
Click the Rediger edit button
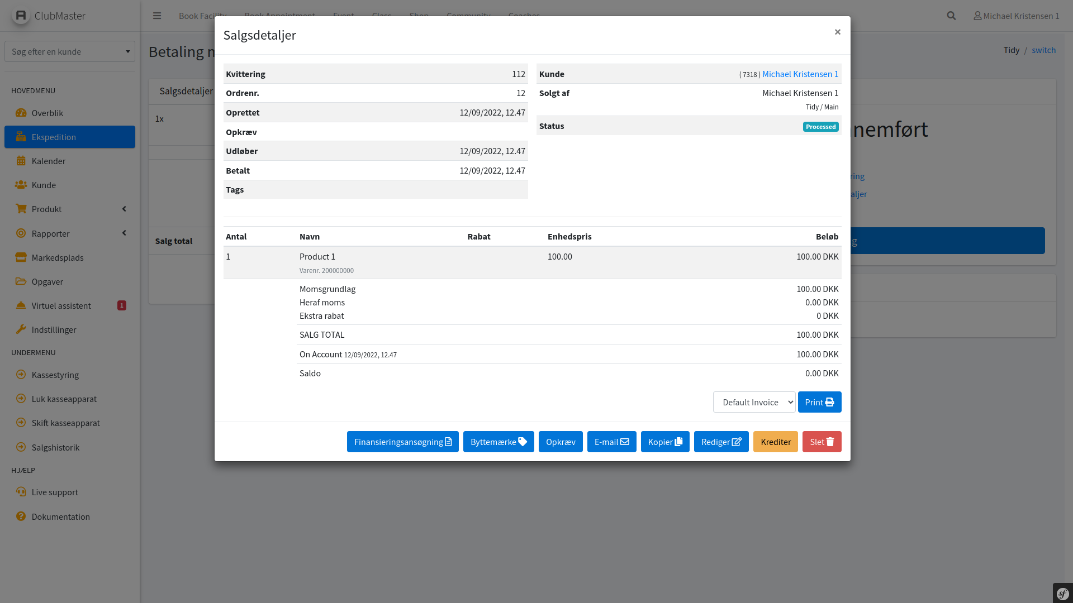[721, 442]
